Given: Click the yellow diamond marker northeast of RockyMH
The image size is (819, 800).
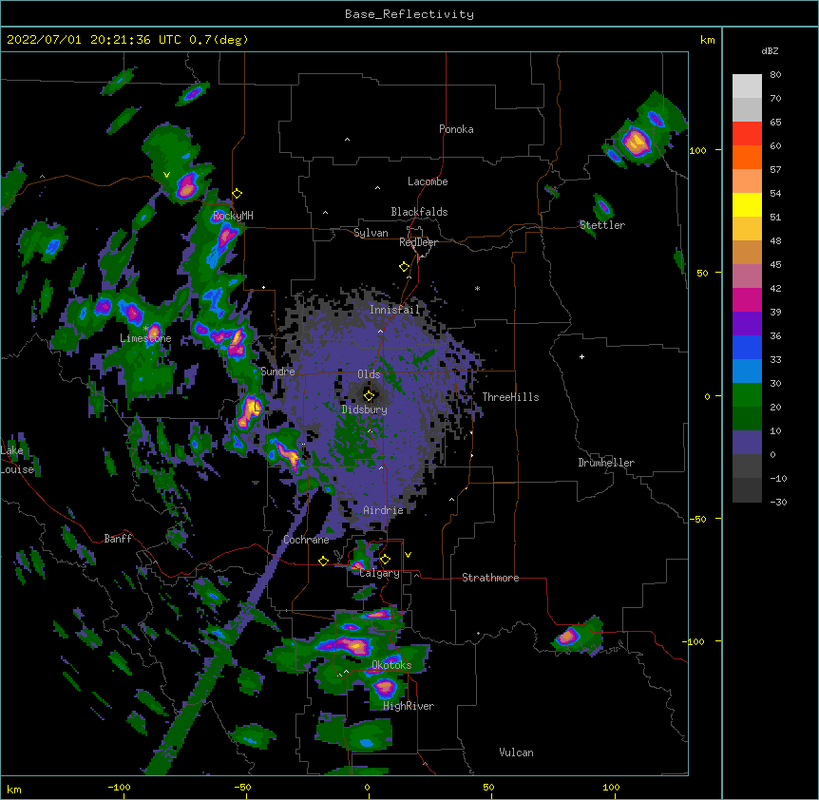Looking at the screenshot, I should (238, 194).
